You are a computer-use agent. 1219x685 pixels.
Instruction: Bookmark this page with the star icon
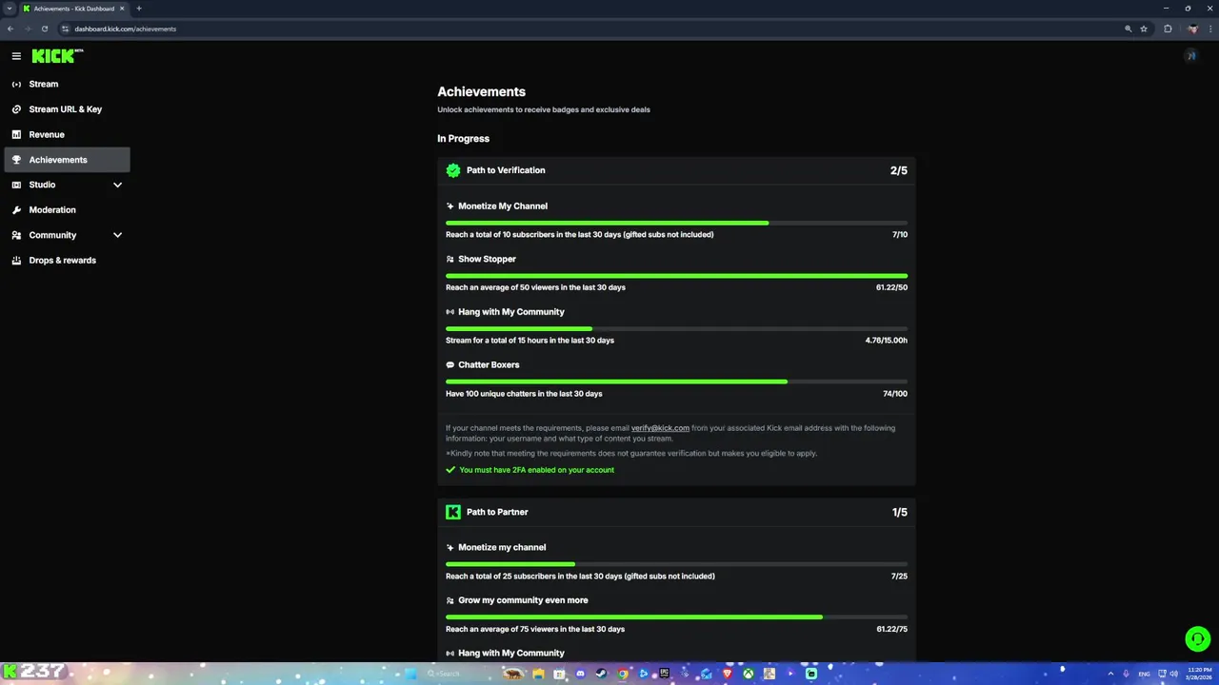1144,29
